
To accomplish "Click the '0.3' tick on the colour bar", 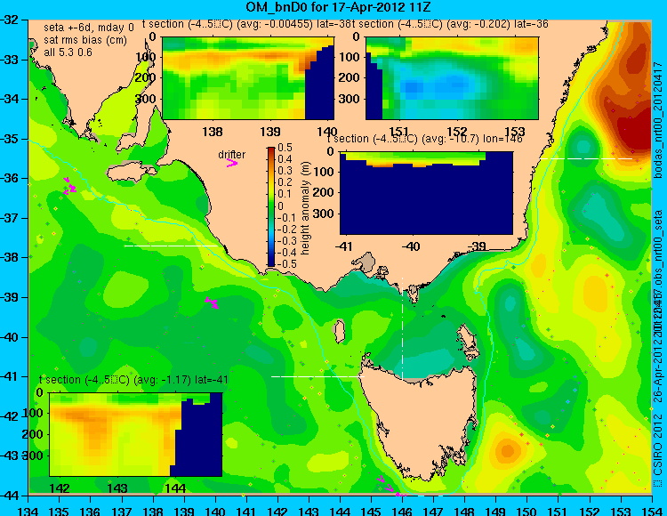I will [285, 171].
